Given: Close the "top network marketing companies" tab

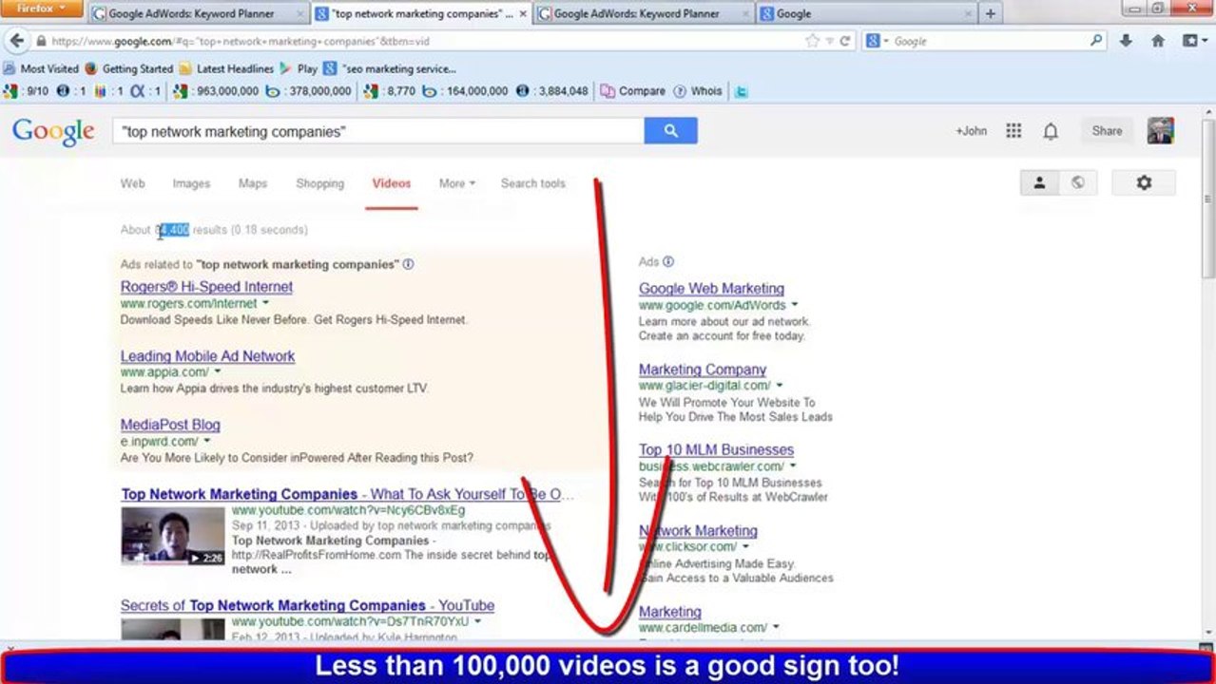Looking at the screenshot, I should click(x=523, y=13).
